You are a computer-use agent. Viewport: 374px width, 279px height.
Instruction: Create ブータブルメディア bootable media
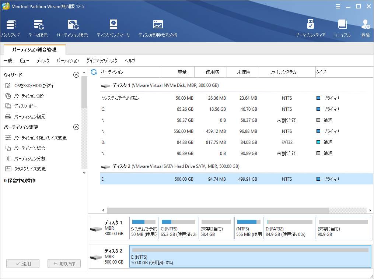point(311,28)
